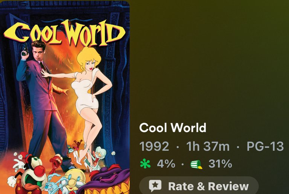
Task: Click the star speech bubble icon
Action: tap(155, 185)
